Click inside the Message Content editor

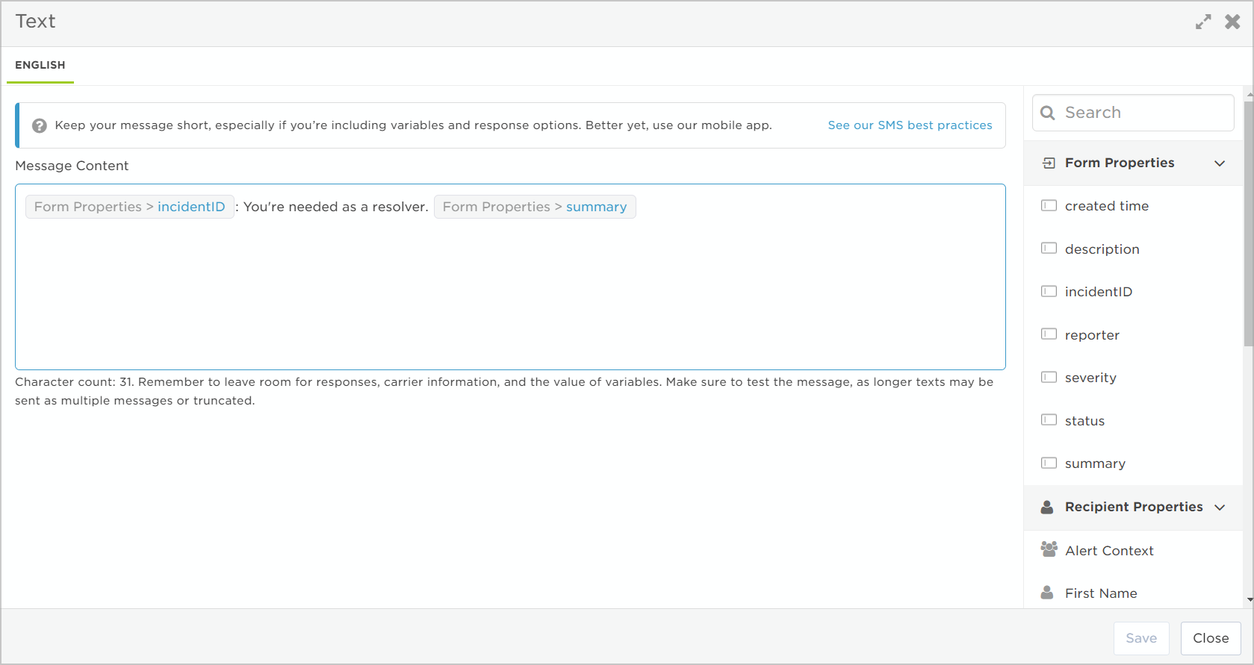510,277
